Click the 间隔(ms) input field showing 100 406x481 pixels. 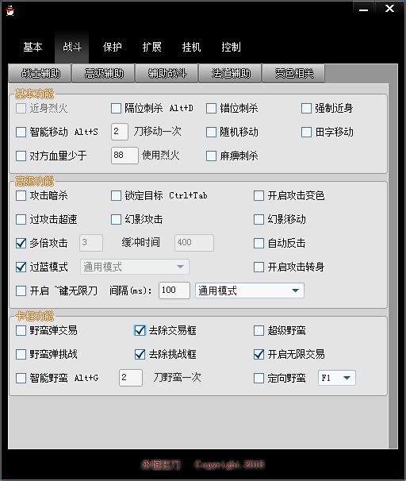174,291
